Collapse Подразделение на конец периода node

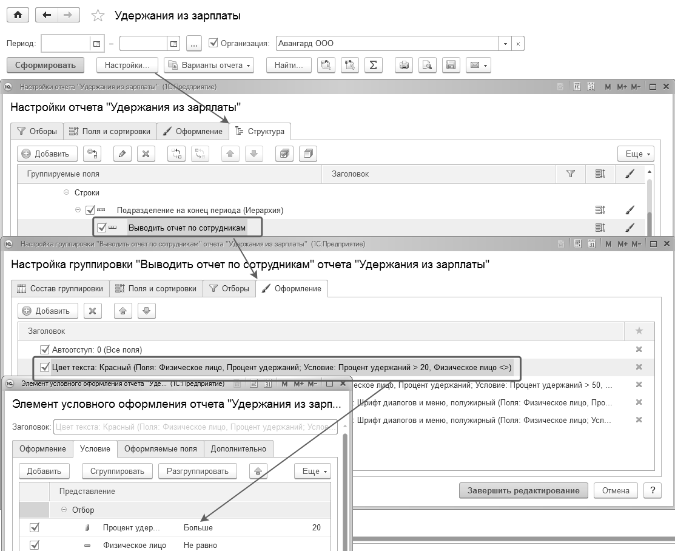pos(78,210)
